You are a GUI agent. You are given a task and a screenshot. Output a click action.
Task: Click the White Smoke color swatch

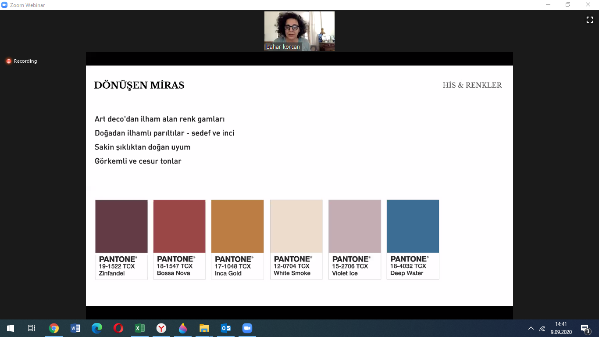coord(296,226)
